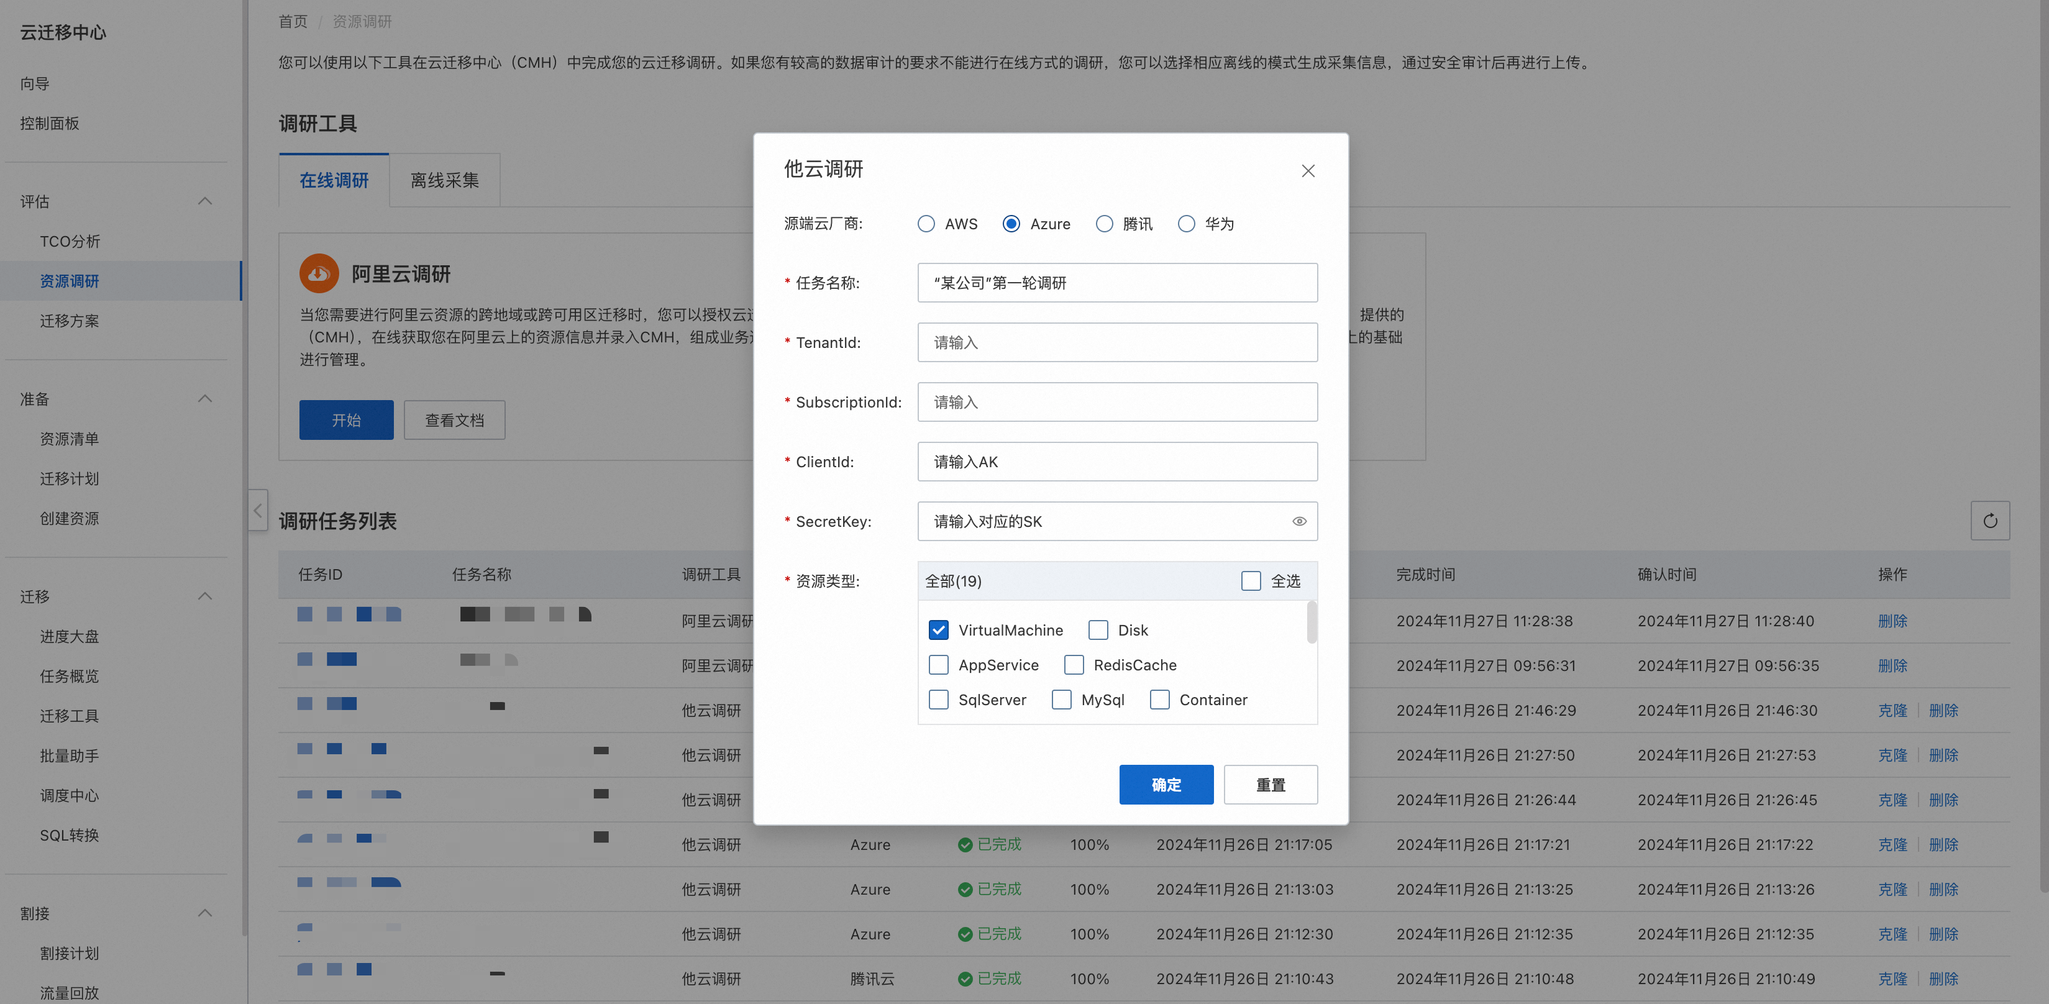Screen dimensions: 2049x1004
Task: Click the 阿里云调研 orange cloud icon
Action: pos(319,273)
